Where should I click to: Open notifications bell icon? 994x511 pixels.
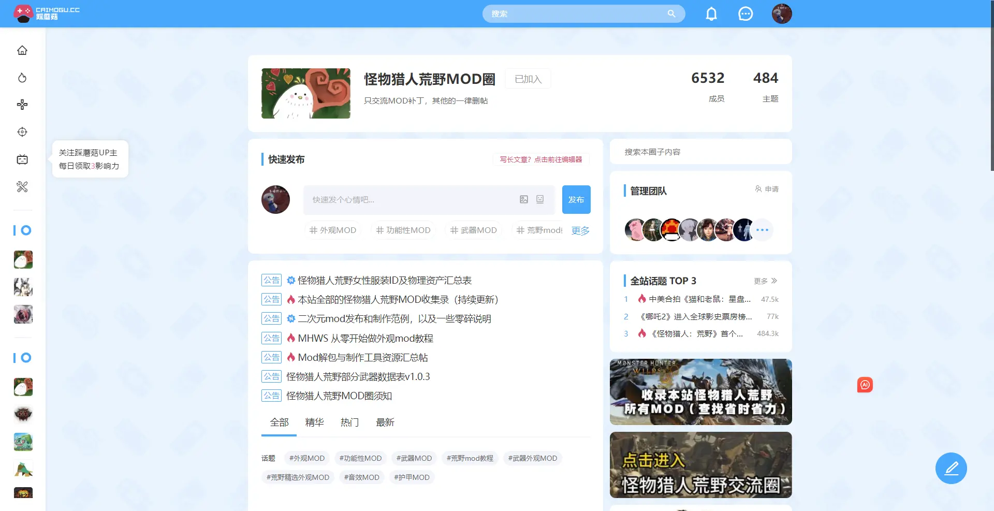711,14
